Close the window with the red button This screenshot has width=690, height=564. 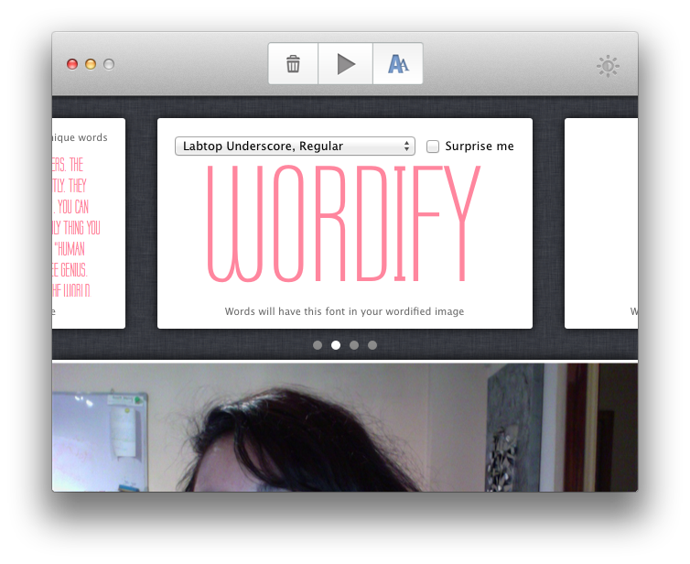72,64
